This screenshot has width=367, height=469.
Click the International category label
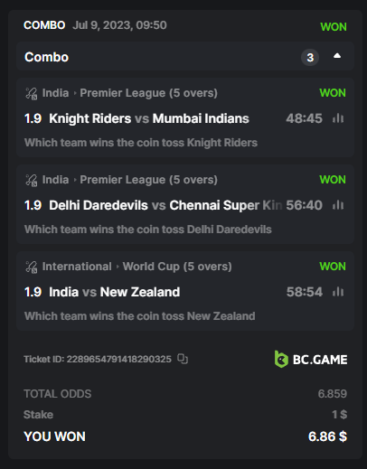[x=77, y=267]
